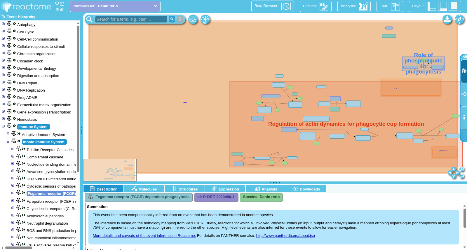Collapse the Innate Immune System node
Image resolution: width=467 pixels, height=250 pixels.
pos(8,141)
